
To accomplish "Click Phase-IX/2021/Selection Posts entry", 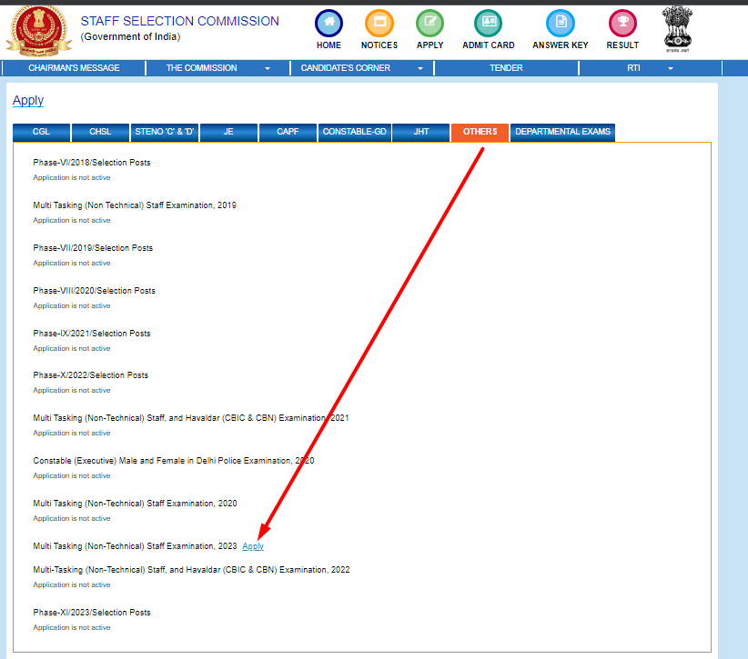I will [92, 334].
